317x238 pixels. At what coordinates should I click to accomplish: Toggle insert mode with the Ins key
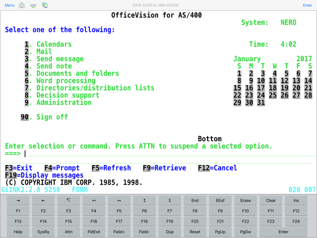point(296,200)
